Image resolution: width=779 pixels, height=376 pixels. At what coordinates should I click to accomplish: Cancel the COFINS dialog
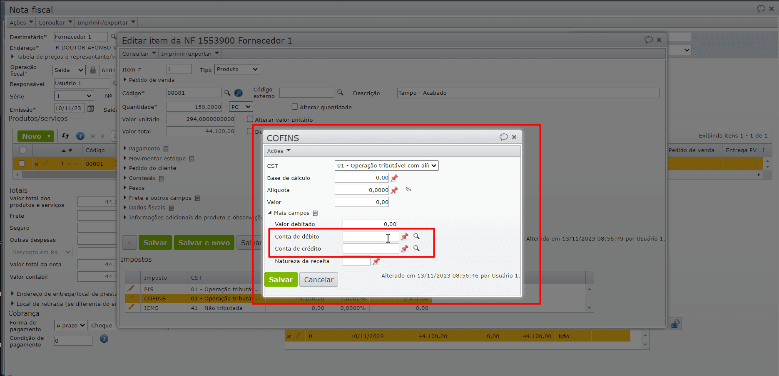(x=319, y=280)
